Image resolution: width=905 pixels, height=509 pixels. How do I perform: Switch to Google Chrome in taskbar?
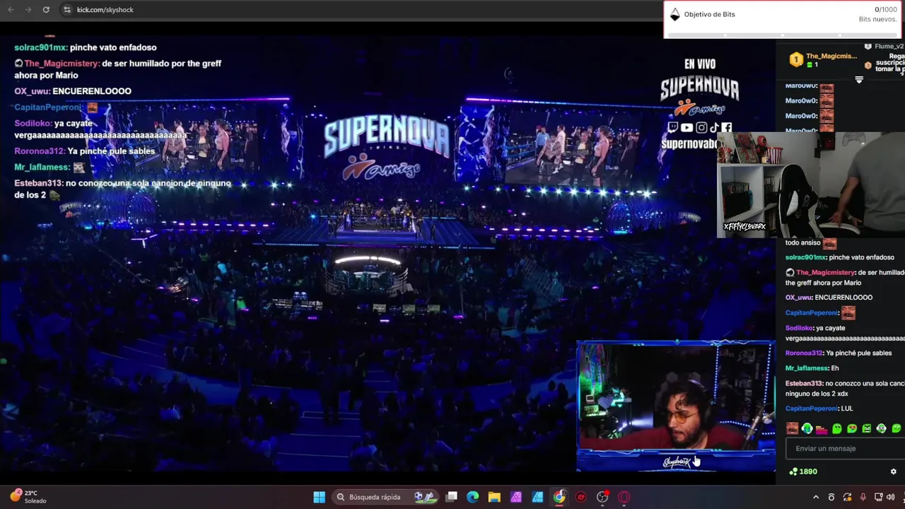pyautogui.click(x=559, y=497)
